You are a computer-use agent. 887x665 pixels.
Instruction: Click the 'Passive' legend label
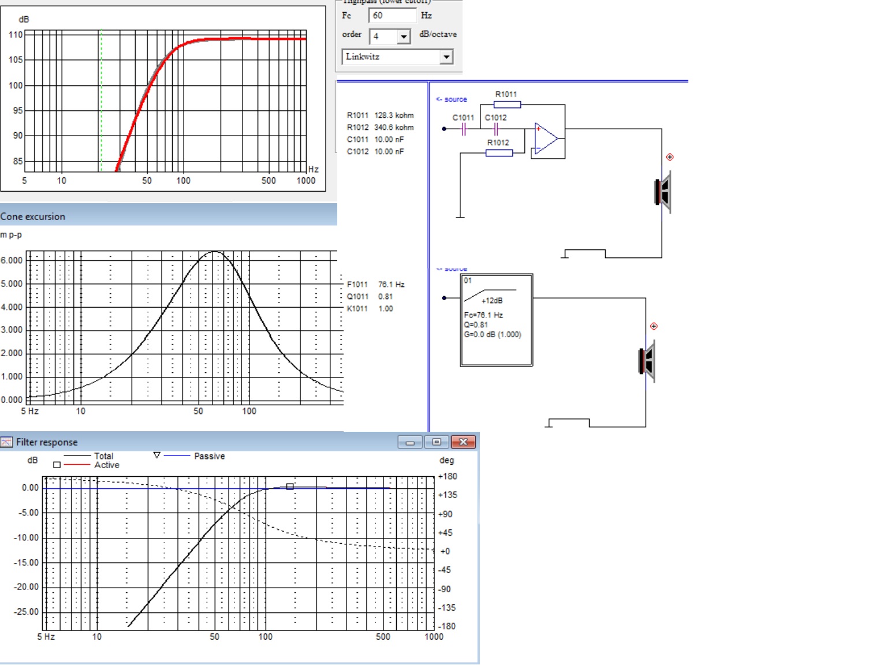[x=210, y=456]
